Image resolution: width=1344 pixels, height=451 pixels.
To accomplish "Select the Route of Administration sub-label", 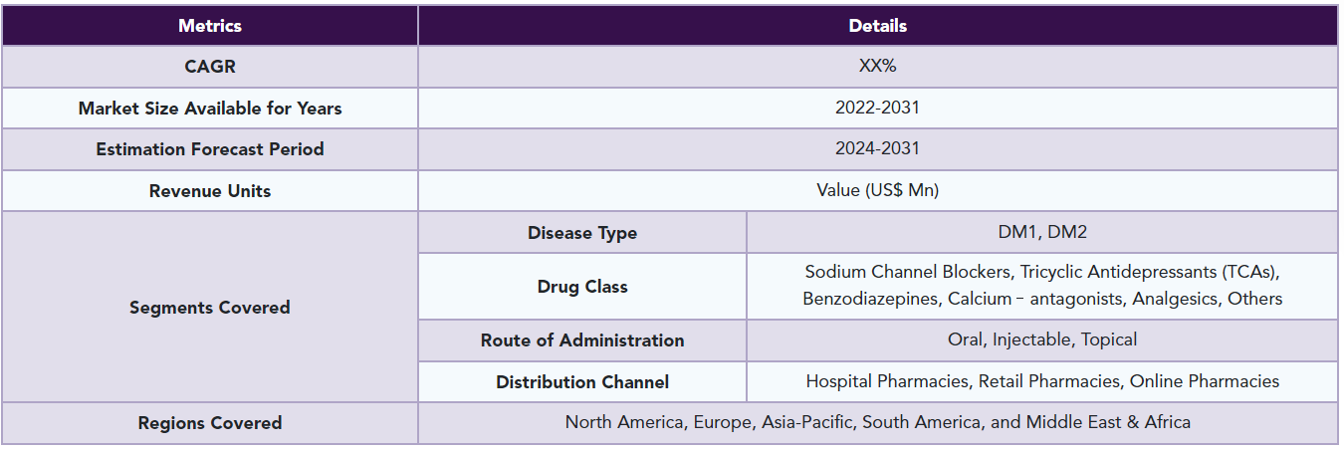I will [x=582, y=340].
